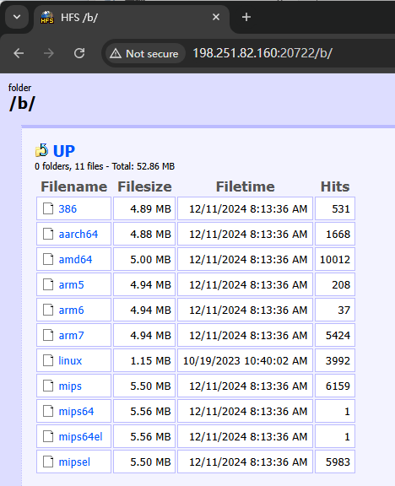Viewport: 395px width, 486px height.
Task: Click the file icon beside mips64
Action: point(48,411)
